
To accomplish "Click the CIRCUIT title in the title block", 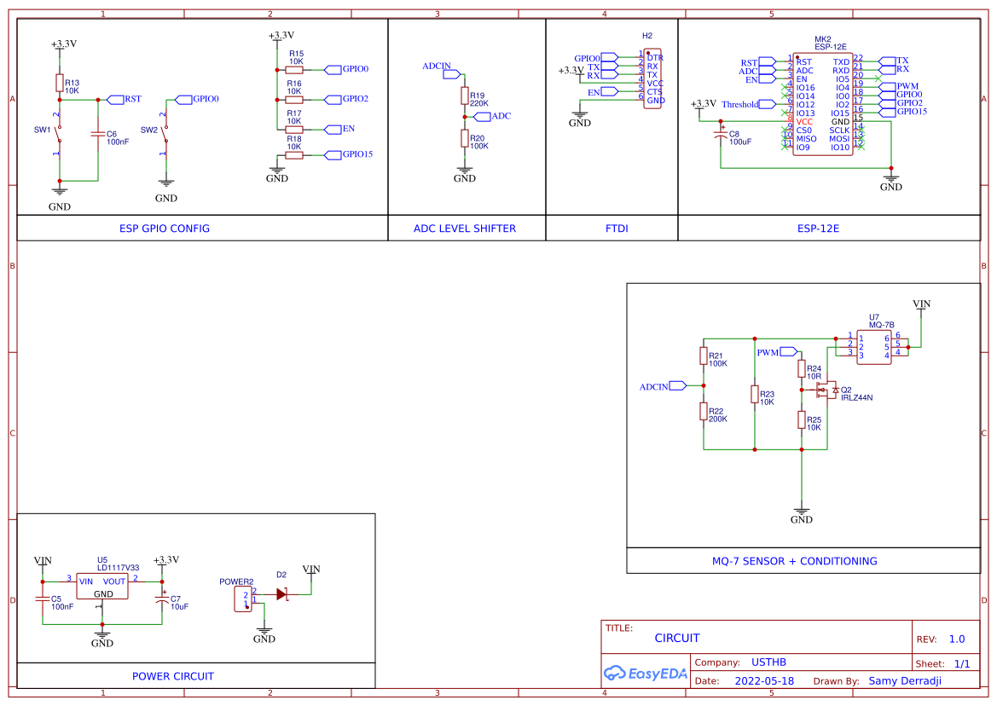I will point(677,638).
